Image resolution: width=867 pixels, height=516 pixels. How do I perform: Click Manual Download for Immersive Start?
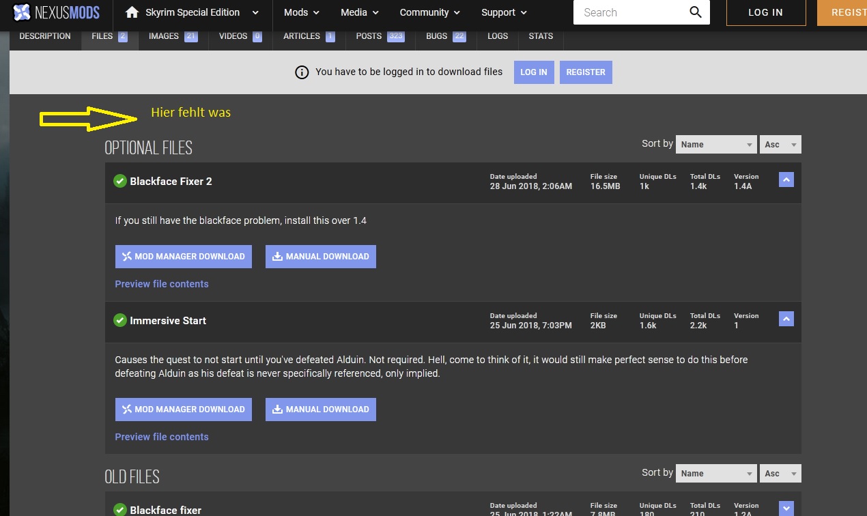pyautogui.click(x=320, y=410)
